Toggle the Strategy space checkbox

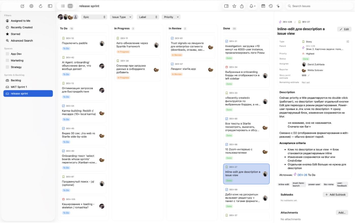coord(7,67)
